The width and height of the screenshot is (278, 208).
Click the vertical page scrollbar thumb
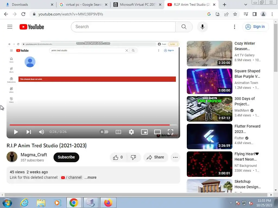pos(276,48)
